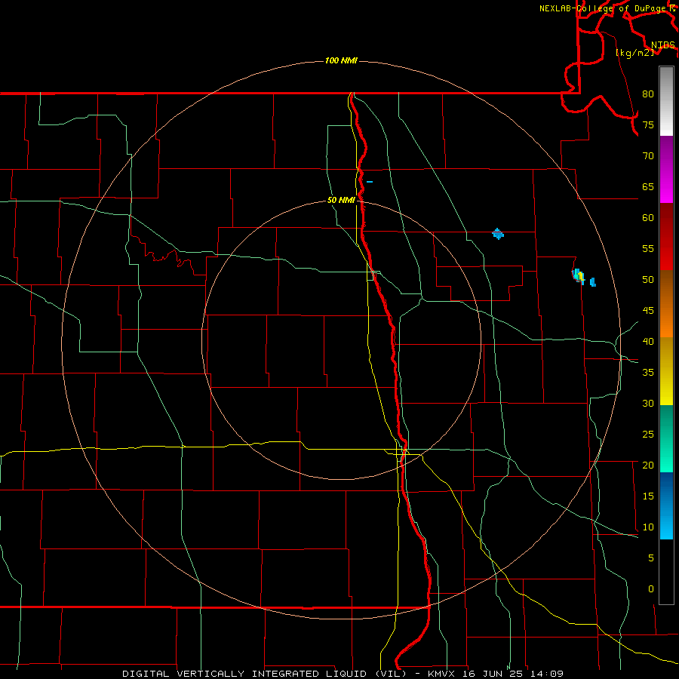This screenshot has height=679, width=679.
Task: Click the scale value 35
Action: tap(648, 373)
